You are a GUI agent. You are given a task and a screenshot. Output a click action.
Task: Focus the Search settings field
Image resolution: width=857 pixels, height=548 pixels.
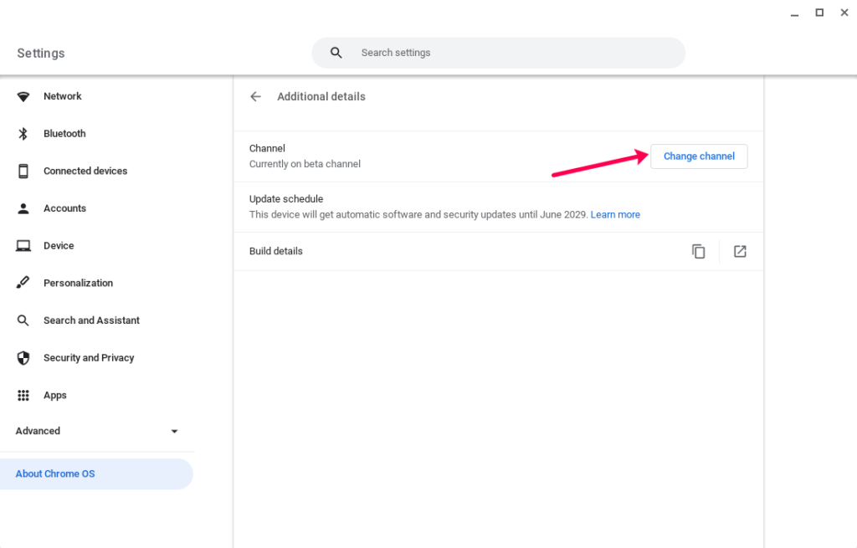[x=498, y=53]
